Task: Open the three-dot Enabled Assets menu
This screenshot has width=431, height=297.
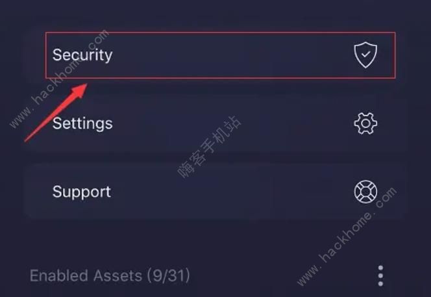Action: (x=380, y=276)
